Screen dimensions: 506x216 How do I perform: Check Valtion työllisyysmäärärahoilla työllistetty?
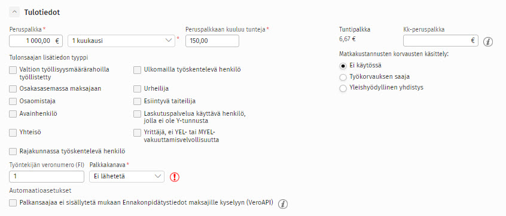pyautogui.click(x=13, y=70)
